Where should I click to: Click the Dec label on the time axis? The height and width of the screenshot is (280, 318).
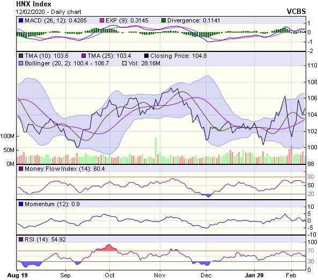point(206,275)
